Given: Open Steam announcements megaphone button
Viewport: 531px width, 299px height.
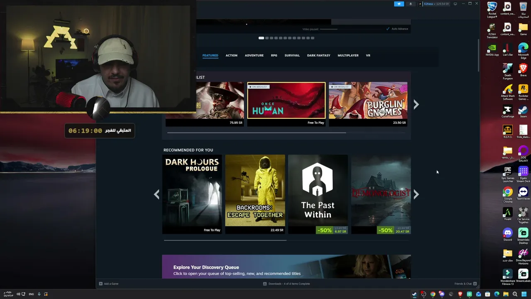Looking at the screenshot, I should [399, 4].
